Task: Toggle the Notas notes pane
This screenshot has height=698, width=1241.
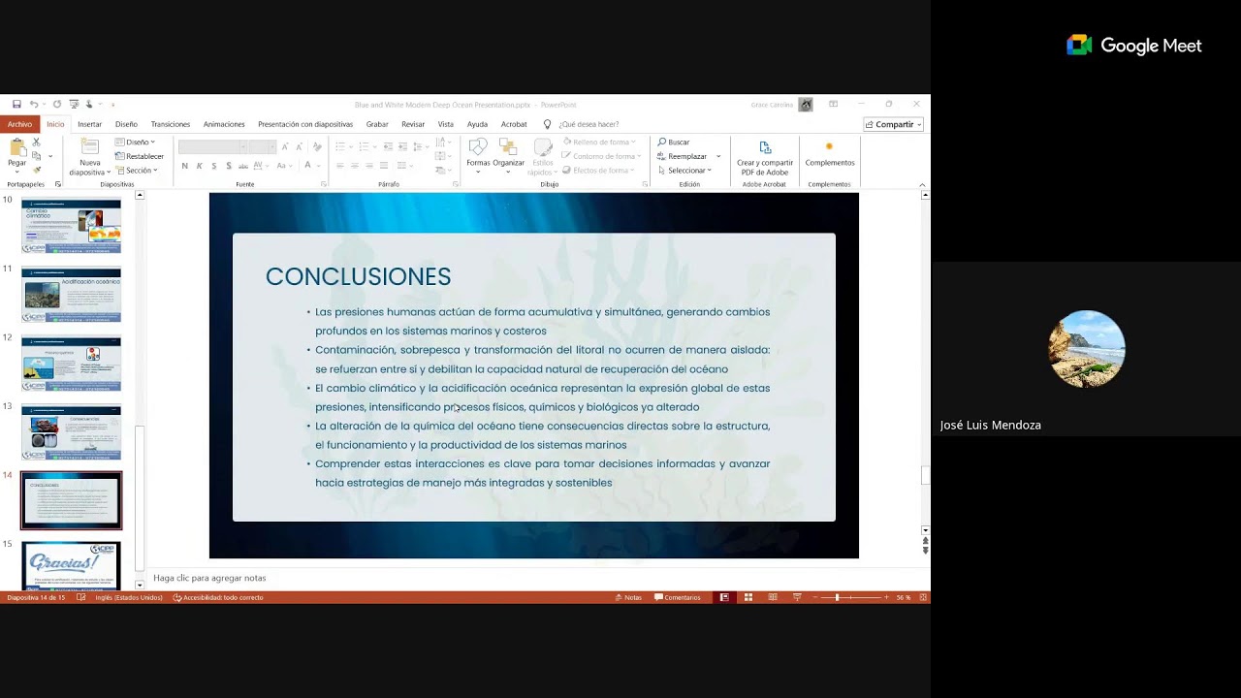Action: [x=628, y=597]
